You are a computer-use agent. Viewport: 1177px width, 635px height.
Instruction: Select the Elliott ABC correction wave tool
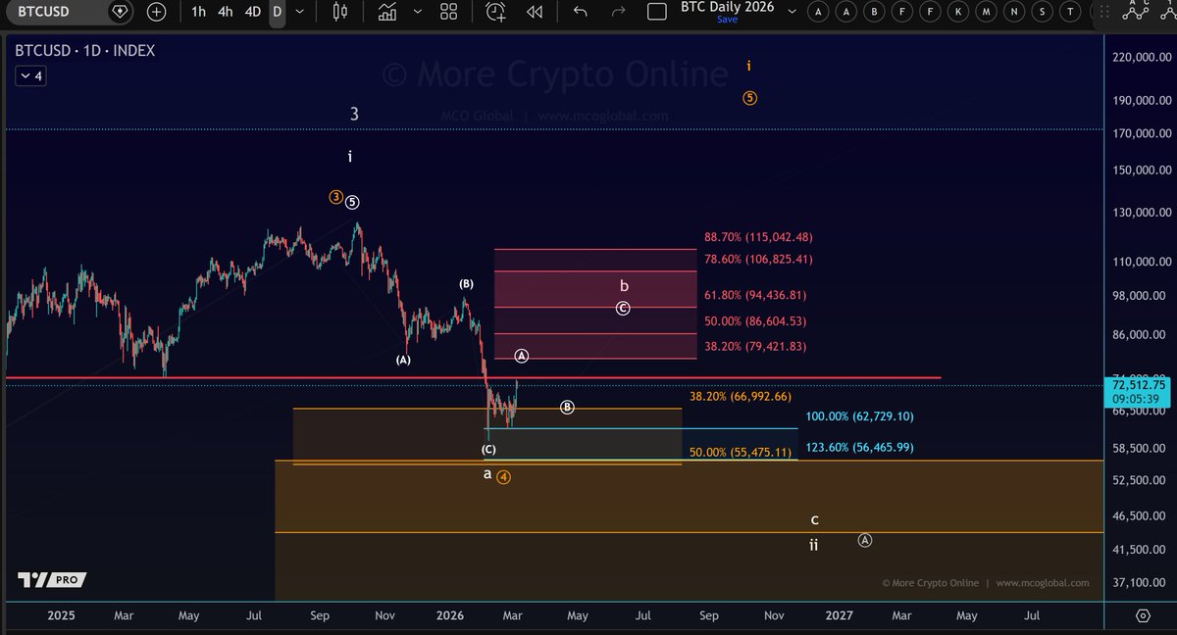pos(1136,10)
